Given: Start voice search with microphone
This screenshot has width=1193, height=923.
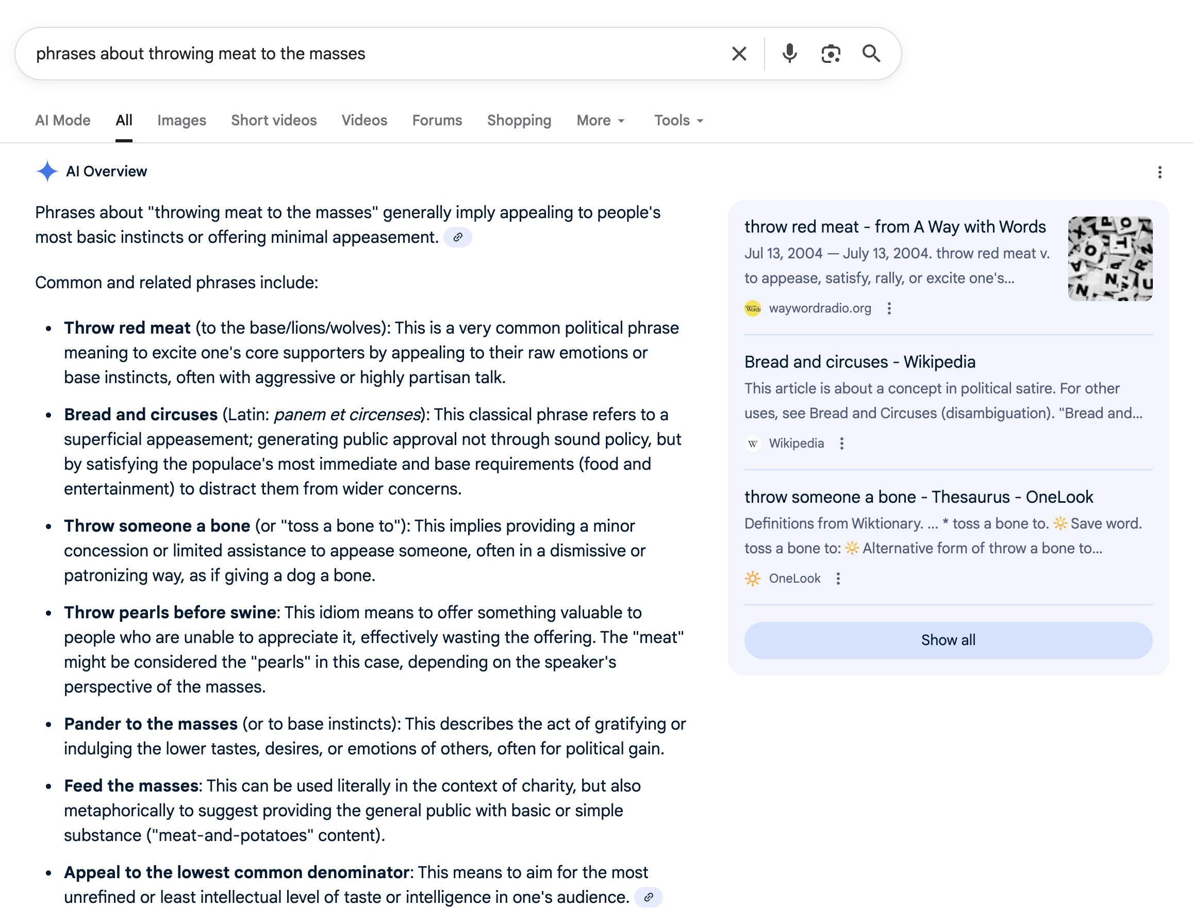Looking at the screenshot, I should click(789, 54).
